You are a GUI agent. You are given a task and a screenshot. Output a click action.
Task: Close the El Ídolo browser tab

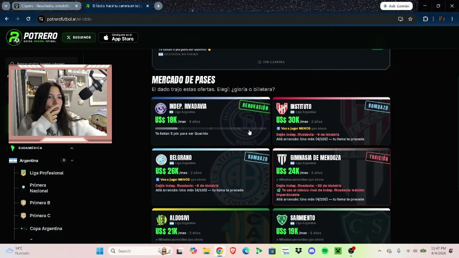click(x=147, y=6)
